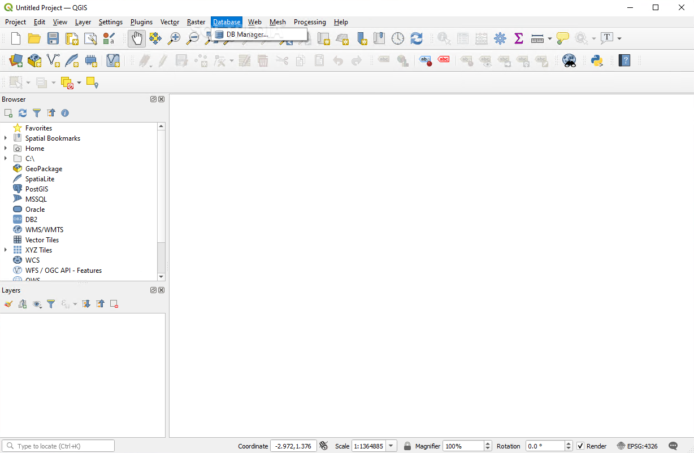Image resolution: width=694 pixels, height=453 pixels.
Task: Click EPSG:4326 CRS button
Action: point(637,446)
